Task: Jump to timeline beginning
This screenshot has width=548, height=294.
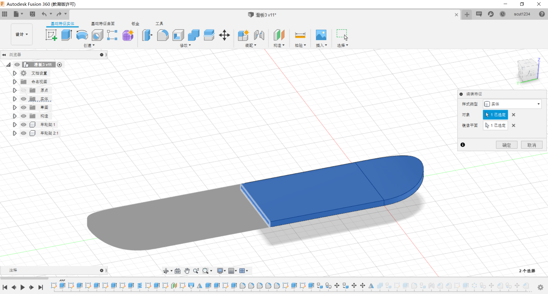Action: [5, 287]
